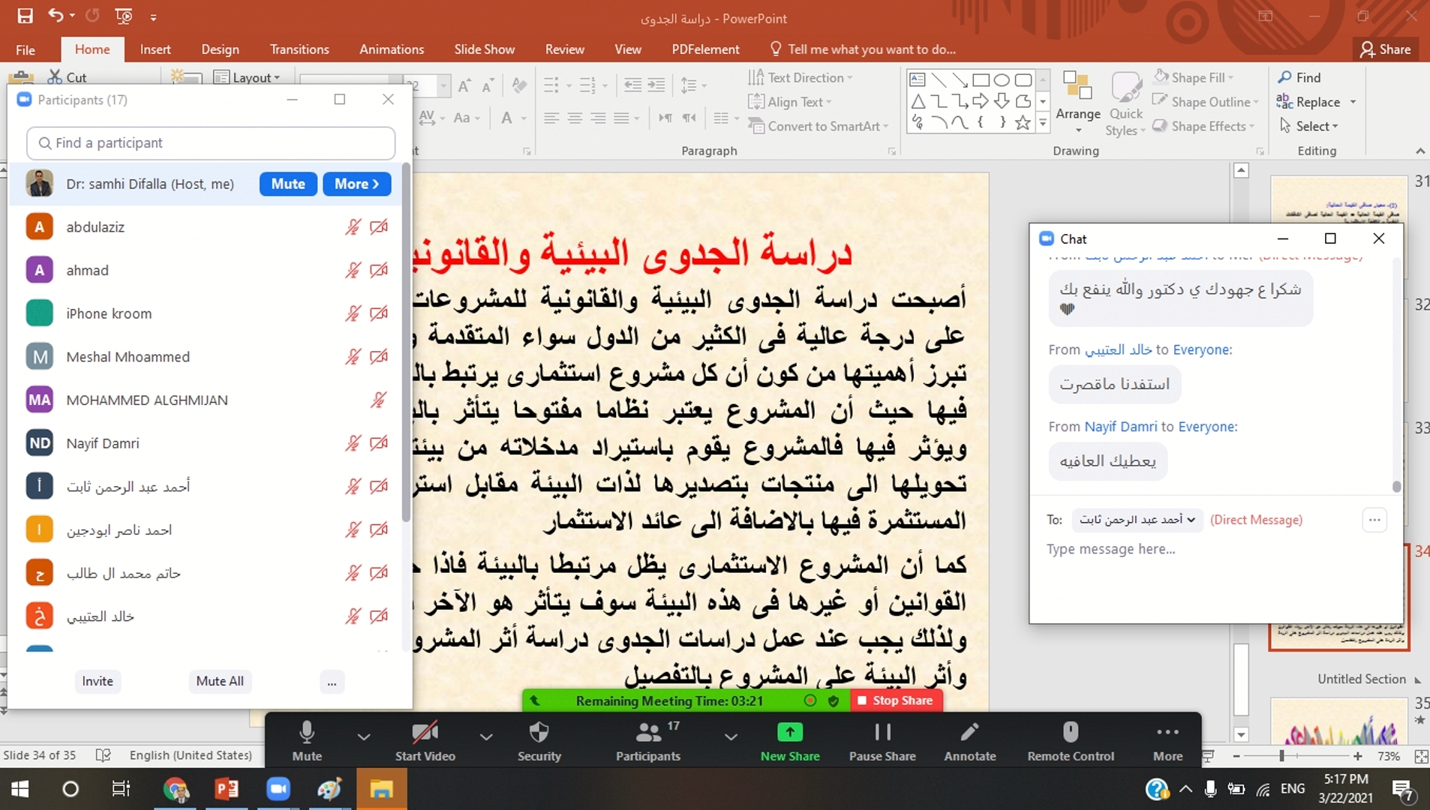Switch to the Slide Show tab

(484, 49)
